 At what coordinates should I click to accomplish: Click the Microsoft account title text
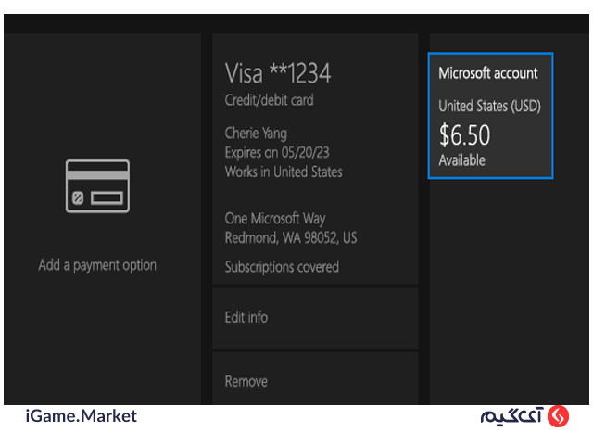point(488,73)
